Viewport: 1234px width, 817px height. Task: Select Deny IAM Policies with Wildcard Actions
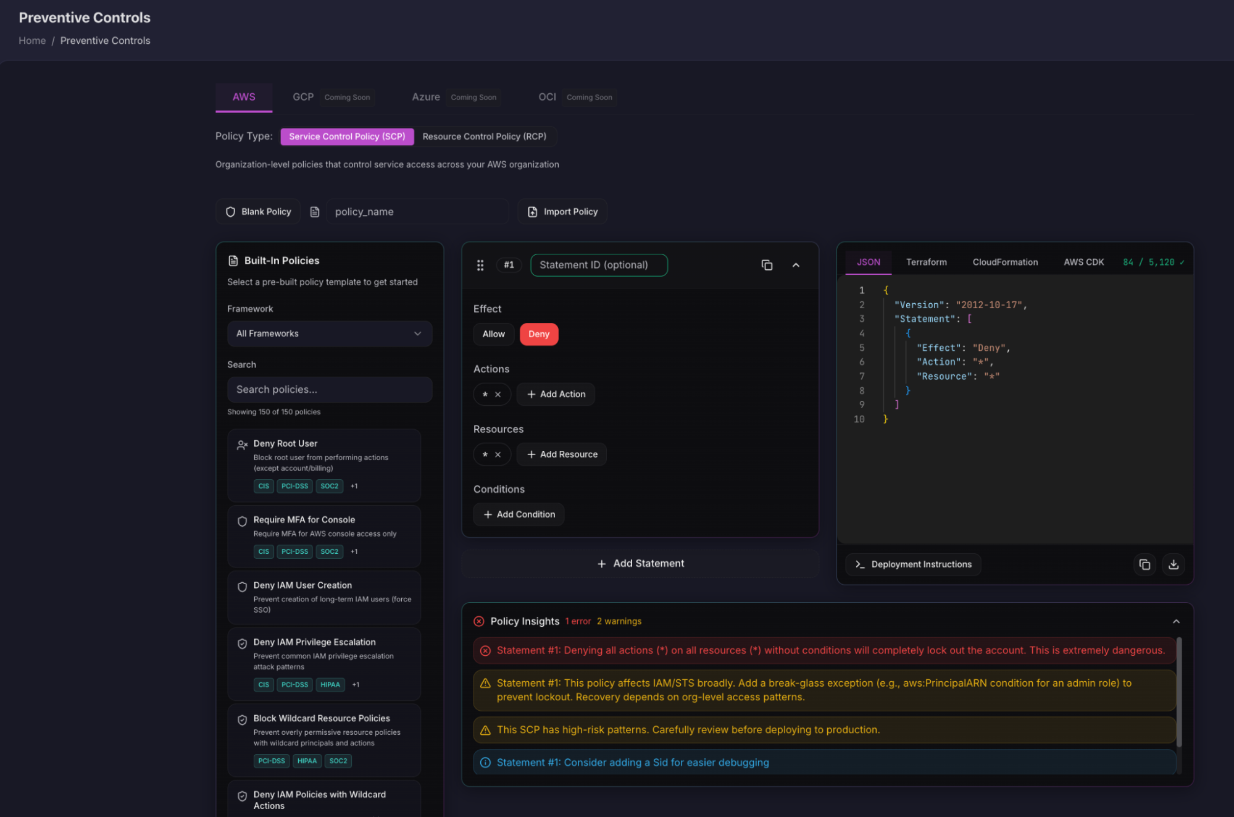coord(324,799)
